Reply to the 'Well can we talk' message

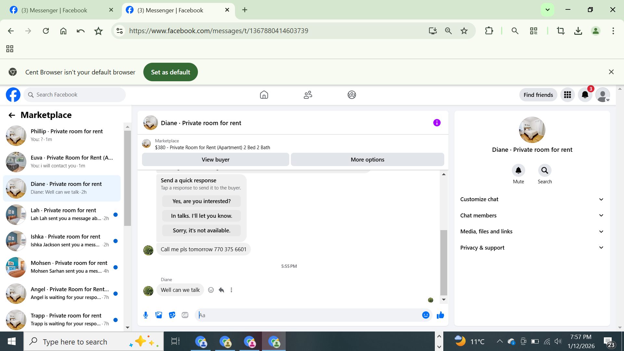(221, 290)
